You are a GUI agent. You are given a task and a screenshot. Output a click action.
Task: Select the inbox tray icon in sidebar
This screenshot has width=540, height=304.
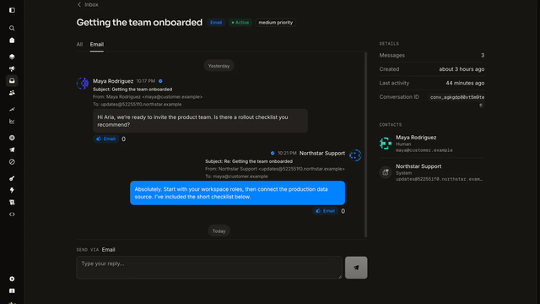(x=12, y=81)
